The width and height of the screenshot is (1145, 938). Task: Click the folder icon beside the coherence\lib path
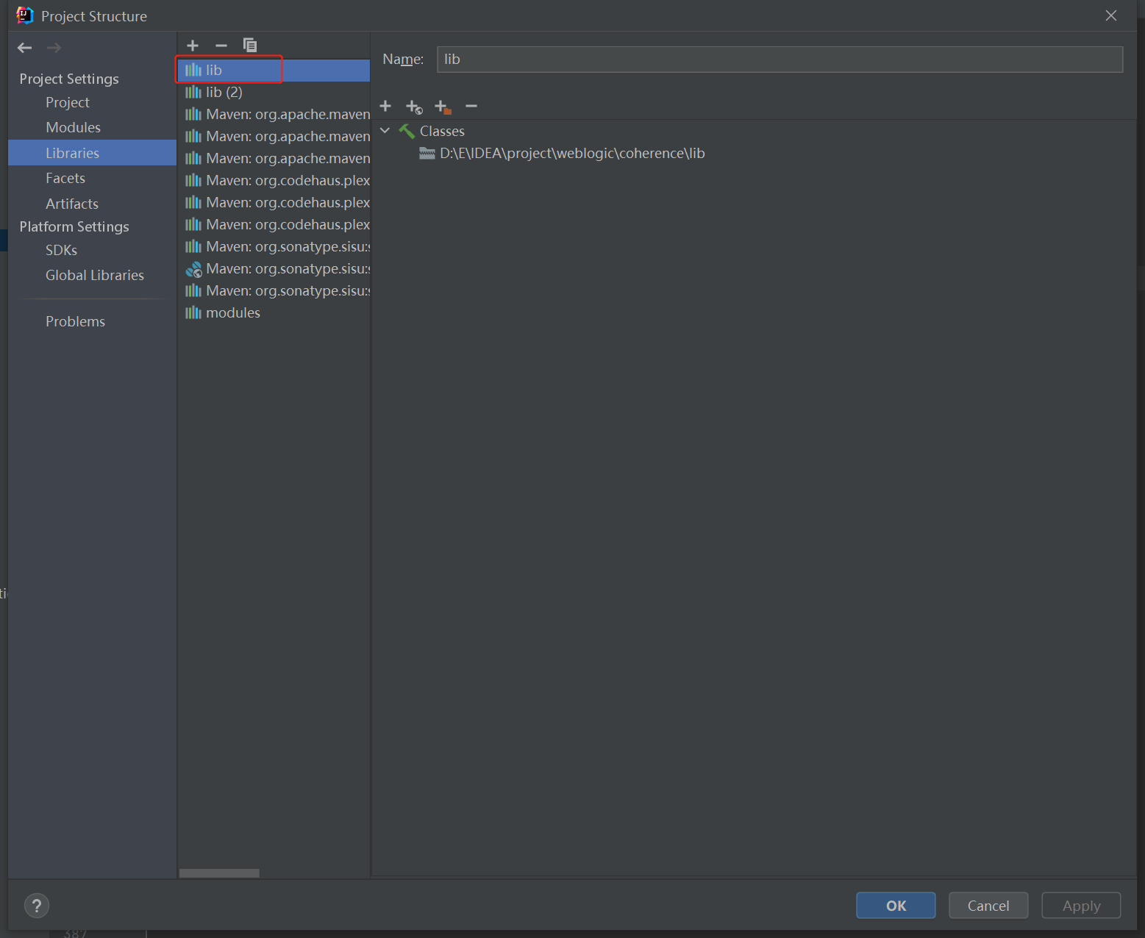(x=427, y=153)
